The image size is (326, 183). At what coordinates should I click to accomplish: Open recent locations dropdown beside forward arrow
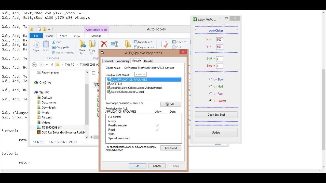pos(46,65)
